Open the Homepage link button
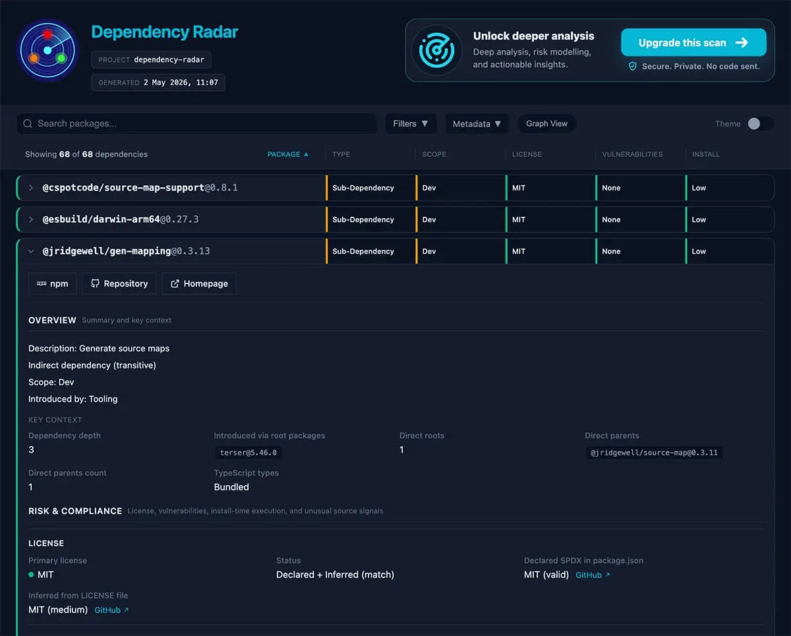Viewport: 791px width, 636px height. pyautogui.click(x=199, y=283)
